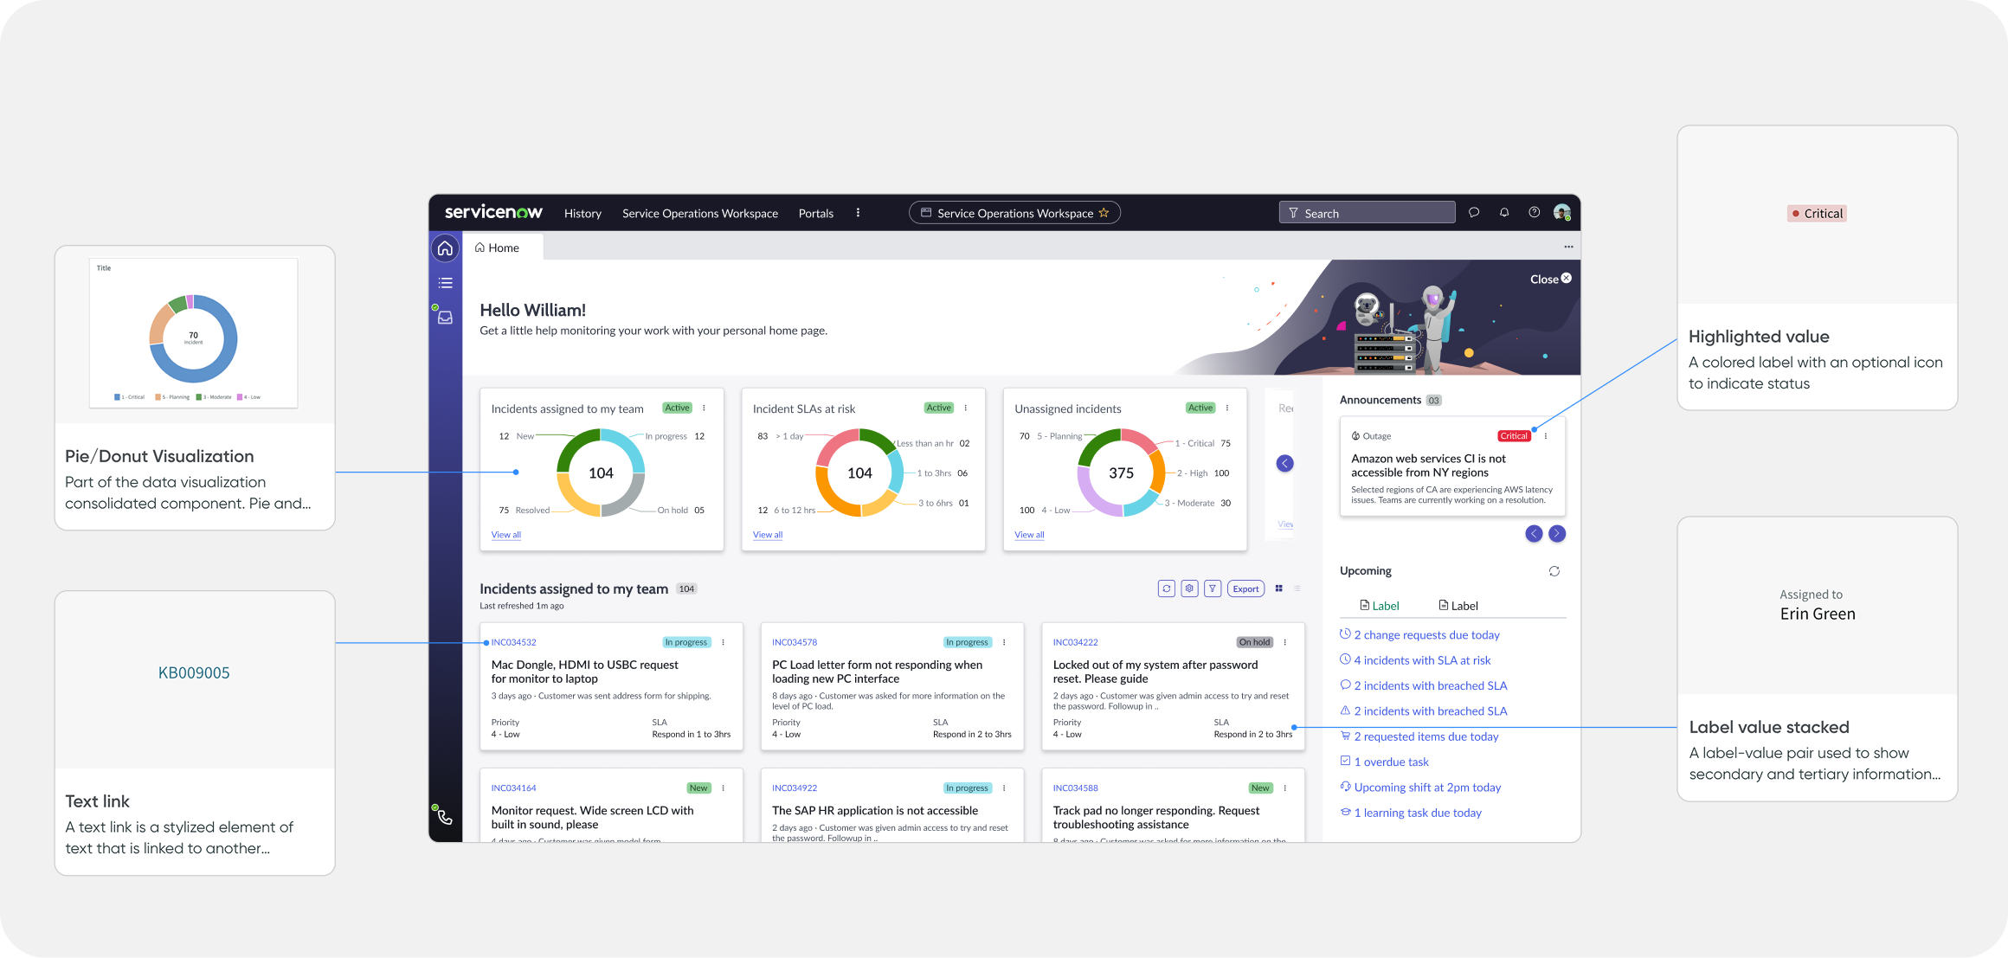Screen dimensions: 2008x958
Task: Open the tab bar ellipsis overflow menu
Action: click(x=1568, y=248)
